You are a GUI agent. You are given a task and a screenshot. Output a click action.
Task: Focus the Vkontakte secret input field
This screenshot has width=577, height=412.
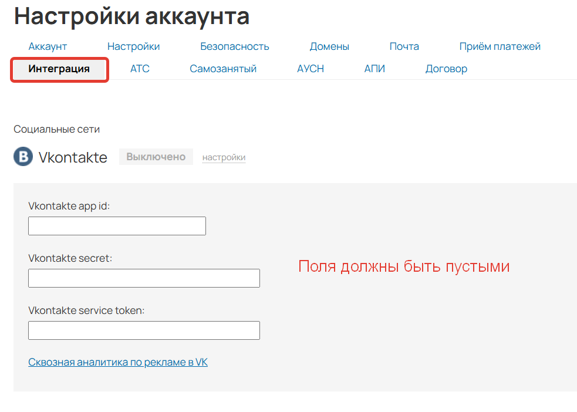point(144,278)
